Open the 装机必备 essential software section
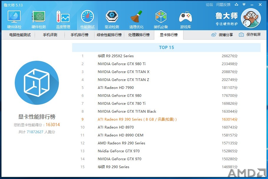Screen dimensions: 268x179 (x=161, y=20)
